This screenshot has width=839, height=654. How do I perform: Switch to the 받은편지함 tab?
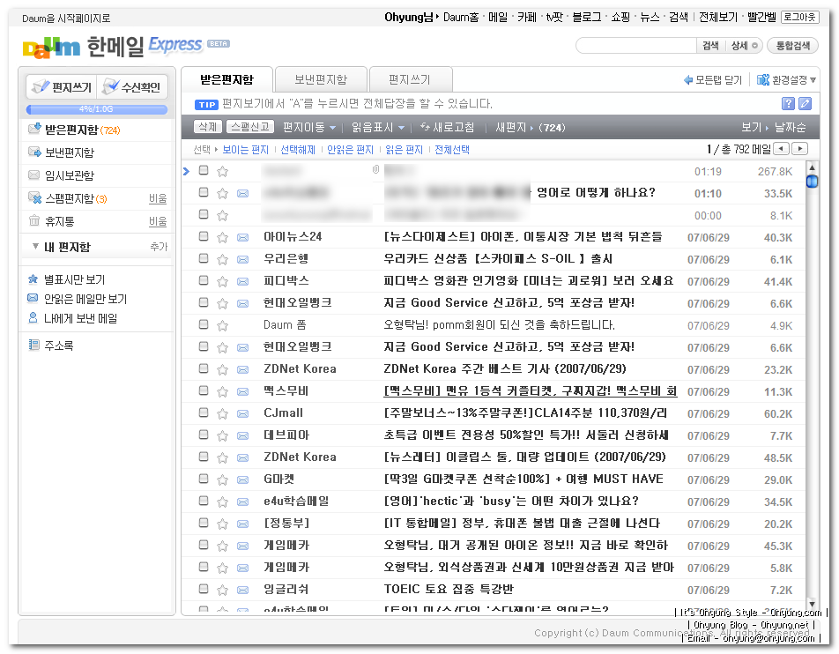[226, 79]
